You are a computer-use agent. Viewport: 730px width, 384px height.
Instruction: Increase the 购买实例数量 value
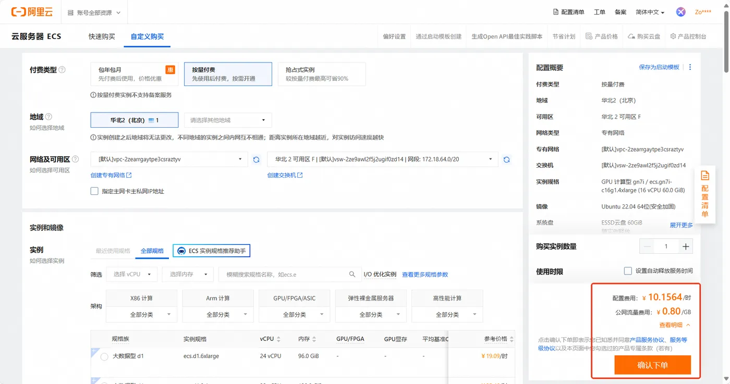click(686, 246)
